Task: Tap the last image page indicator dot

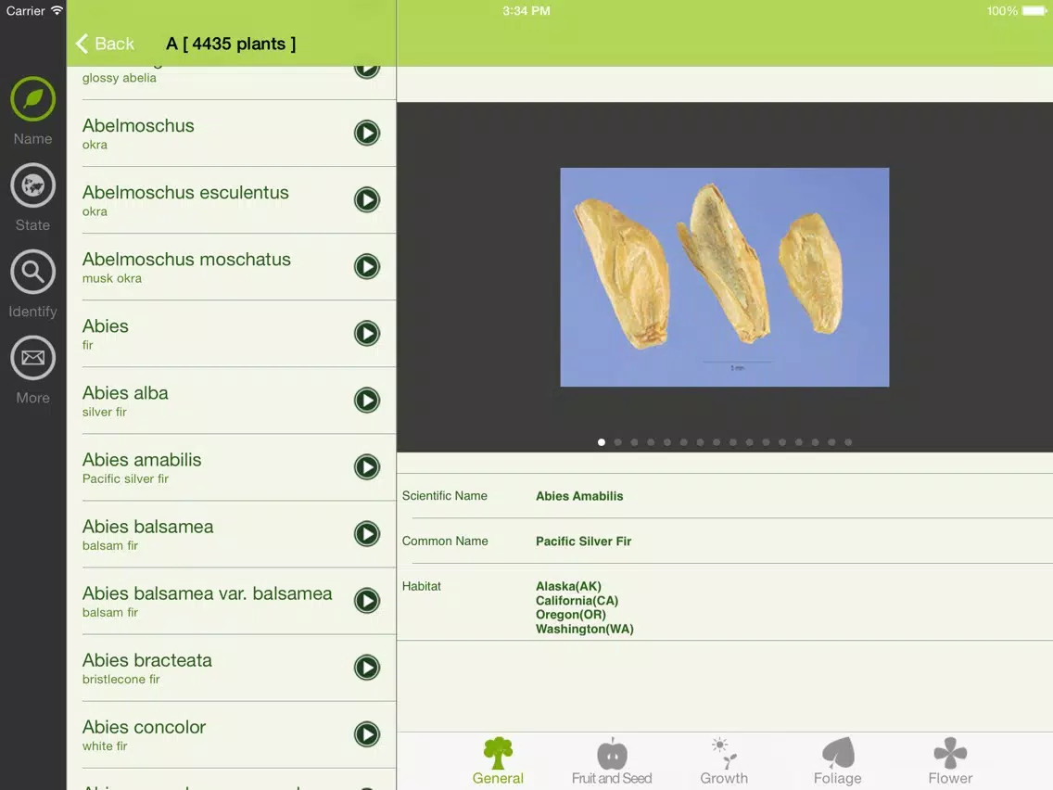Action: pos(848,442)
